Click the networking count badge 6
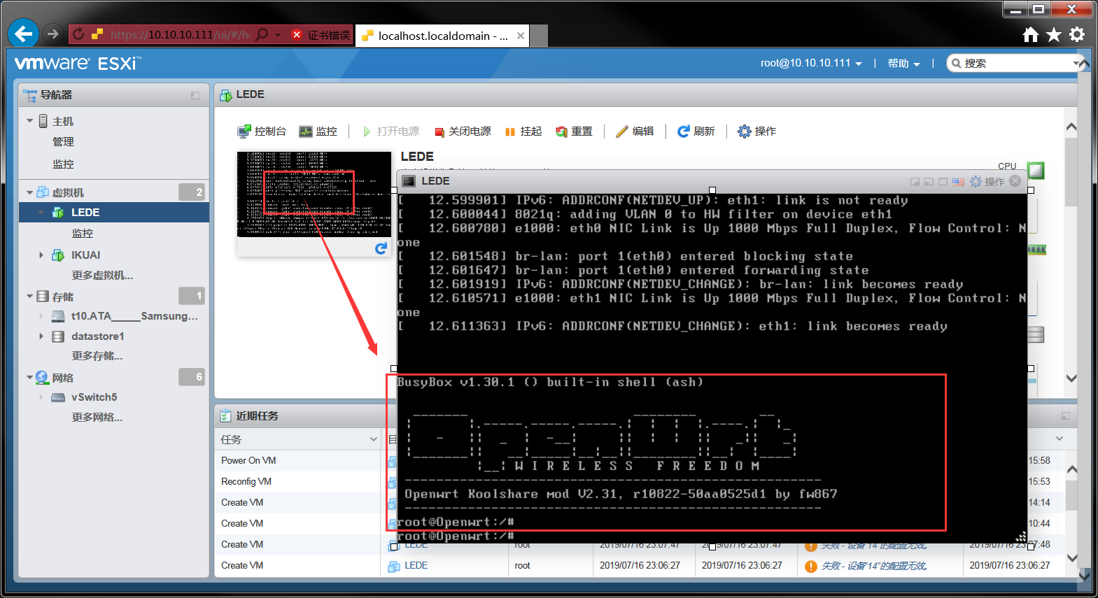The image size is (1098, 598). coord(192,377)
